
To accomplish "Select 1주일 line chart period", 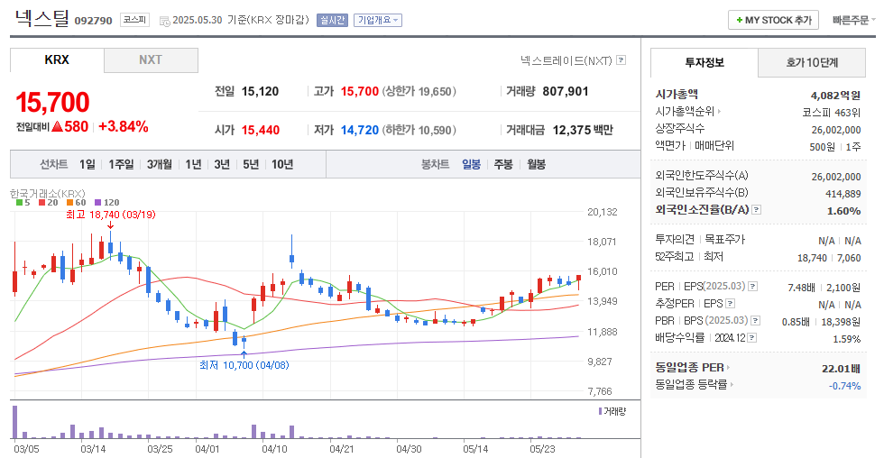I will [121, 164].
